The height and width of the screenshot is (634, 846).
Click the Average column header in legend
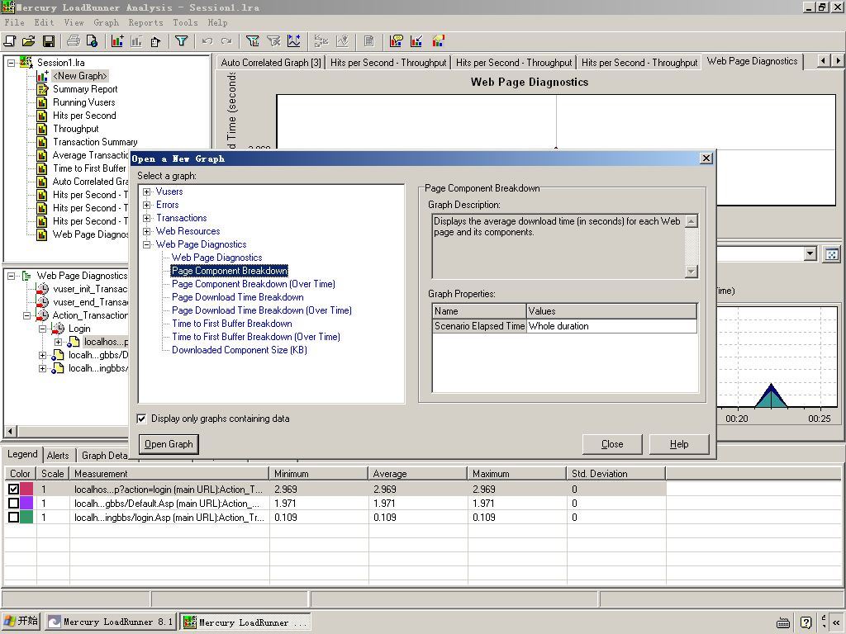(x=417, y=474)
